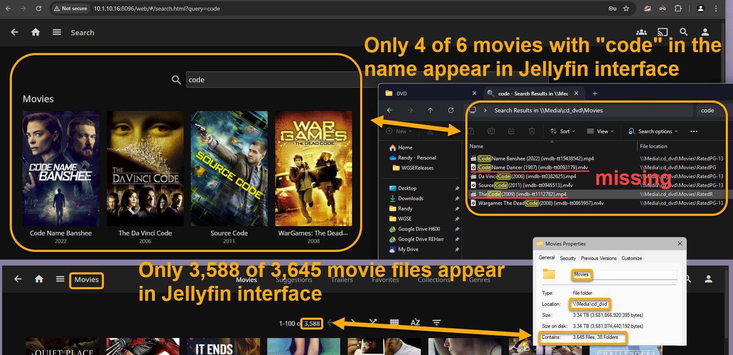Click the Jellyfin home icon in top header
Image resolution: width=733 pixels, height=355 pixels.
click(36, 32)
